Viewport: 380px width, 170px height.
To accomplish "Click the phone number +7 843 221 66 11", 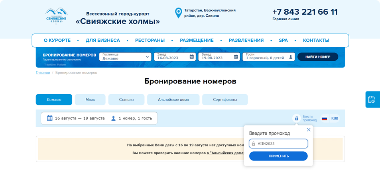I will tap(305, 12).
